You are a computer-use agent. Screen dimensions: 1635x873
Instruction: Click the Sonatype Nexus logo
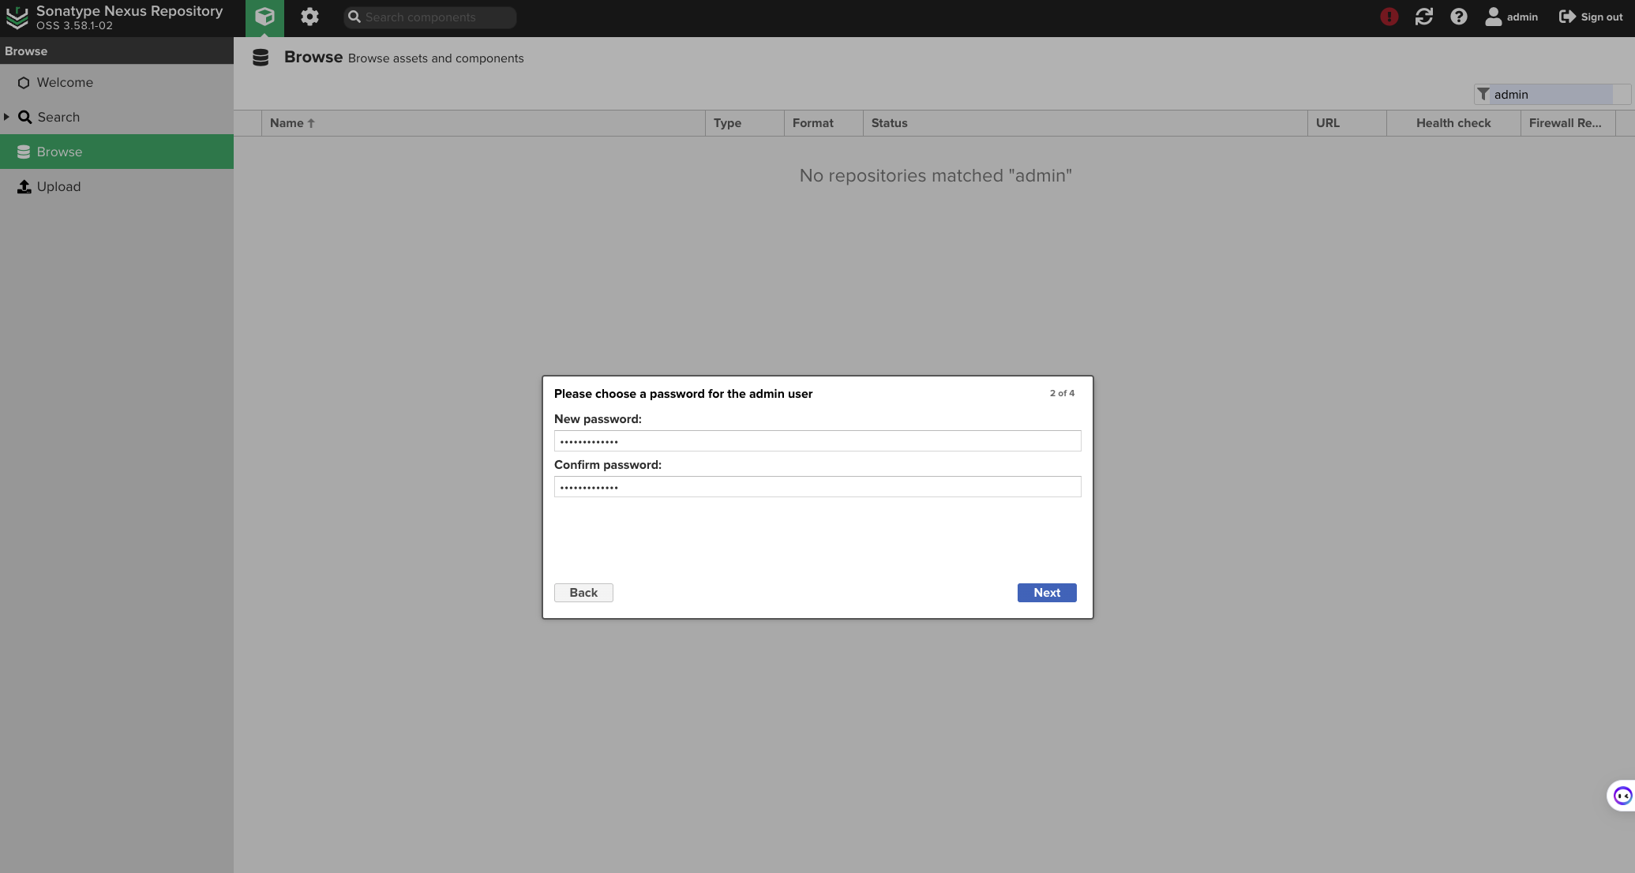pos(17,17)
